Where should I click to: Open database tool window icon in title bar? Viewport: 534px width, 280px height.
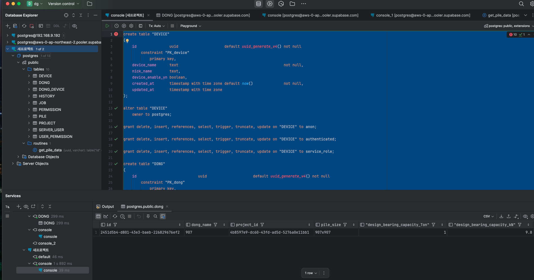[x=259, y=4]
